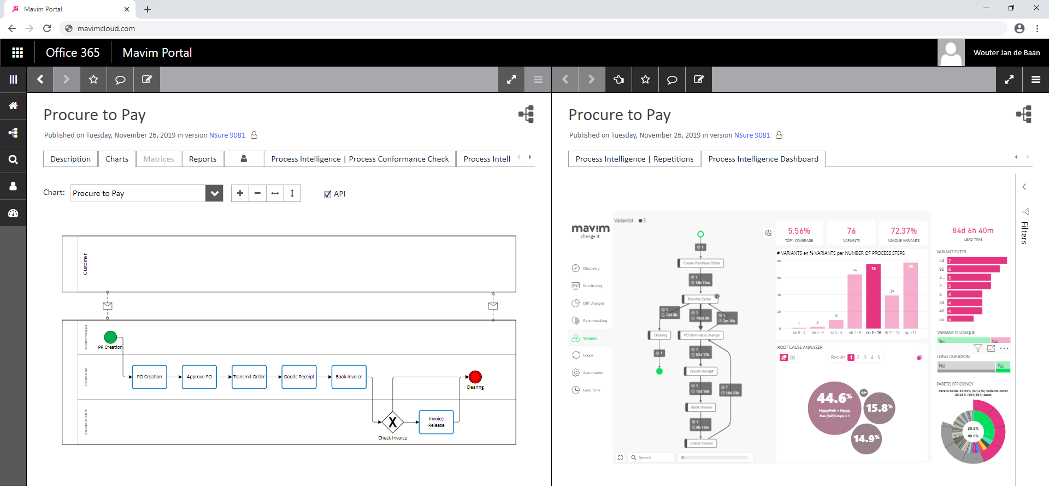Screen dimensions: 1049x487
Task: Select Yes in Variant Is Unique filter
Action: tap(964, 340)
